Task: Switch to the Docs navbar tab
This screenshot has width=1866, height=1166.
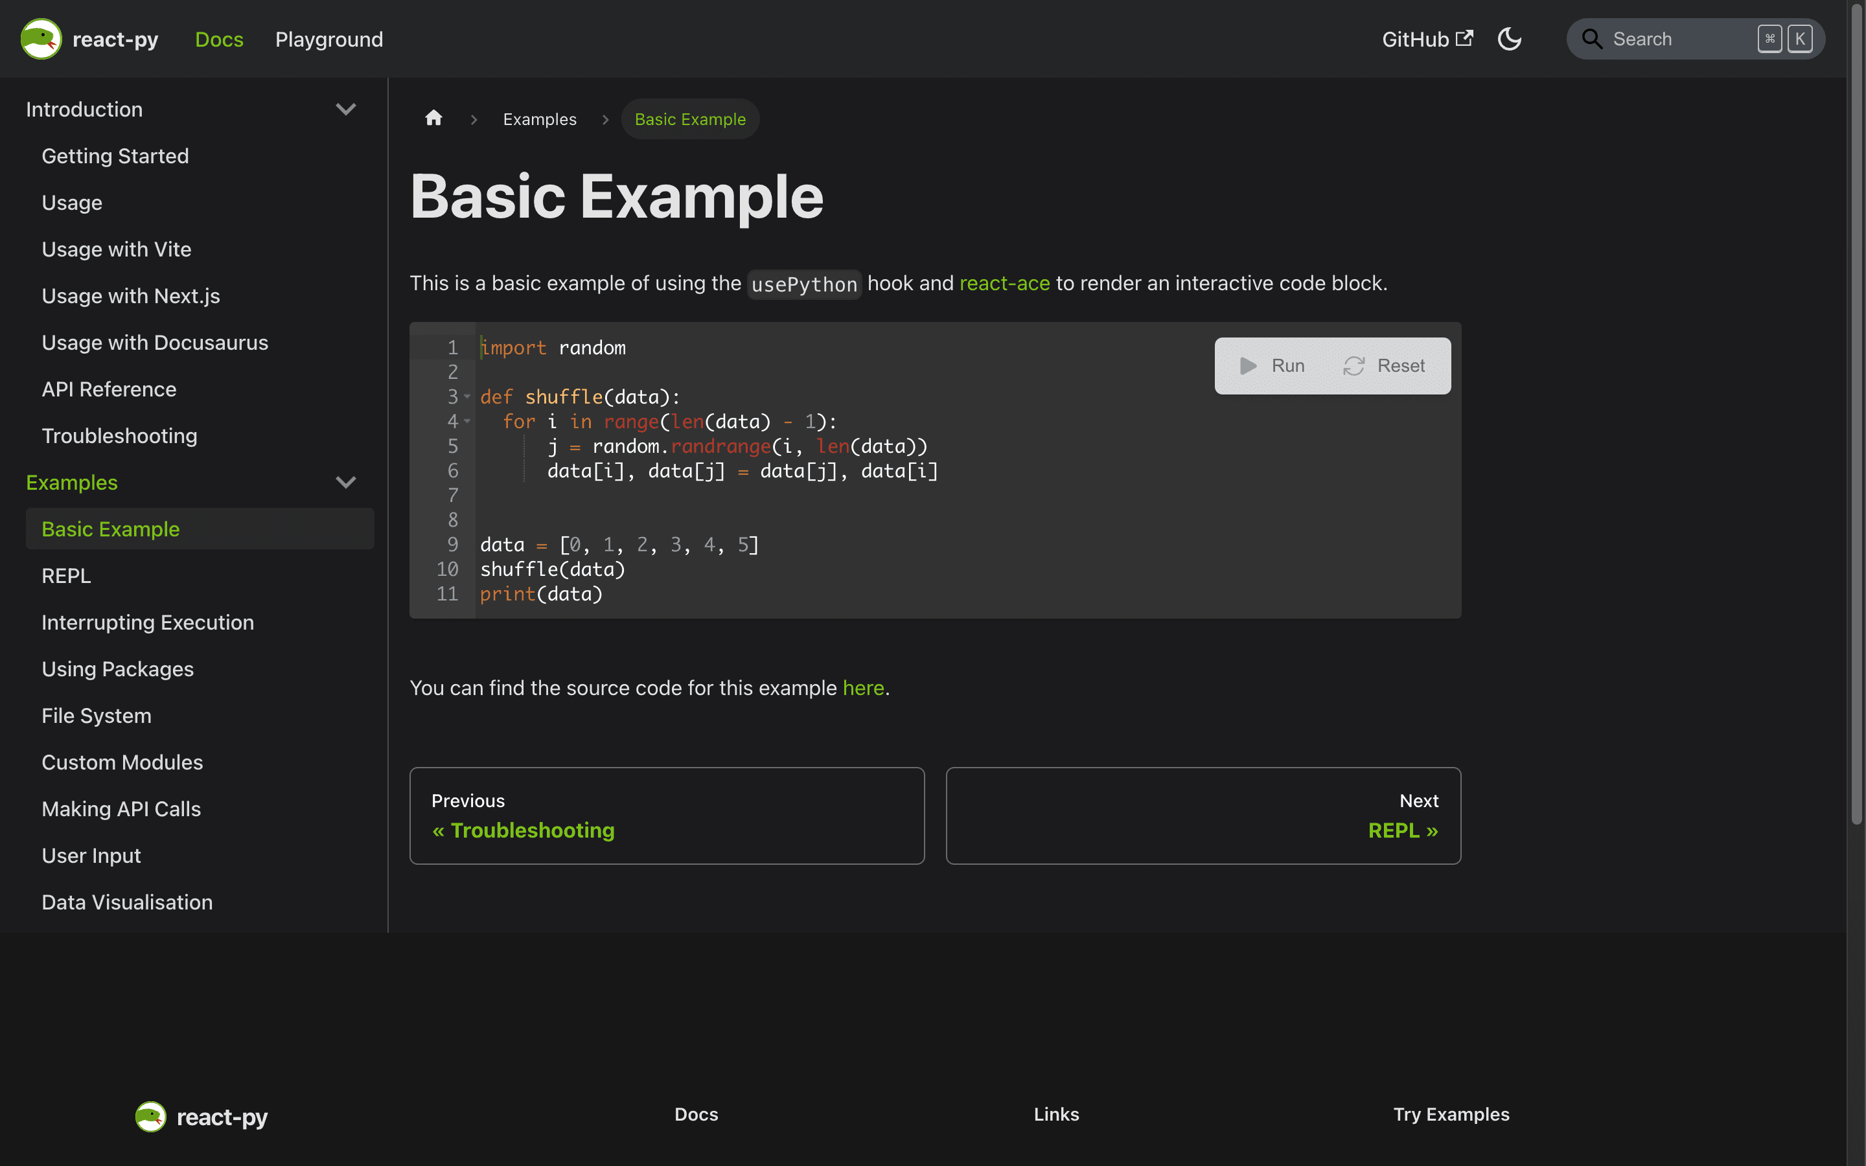Action: click(x=219, y=40)
